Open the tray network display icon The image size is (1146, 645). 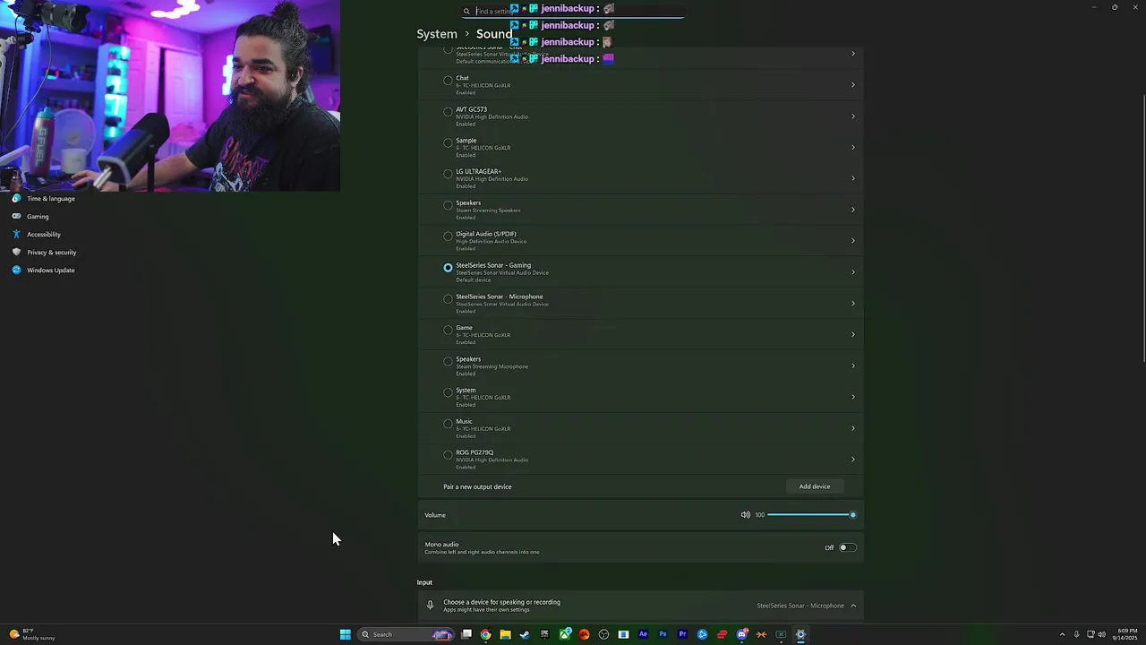(x=1090, y=634)
